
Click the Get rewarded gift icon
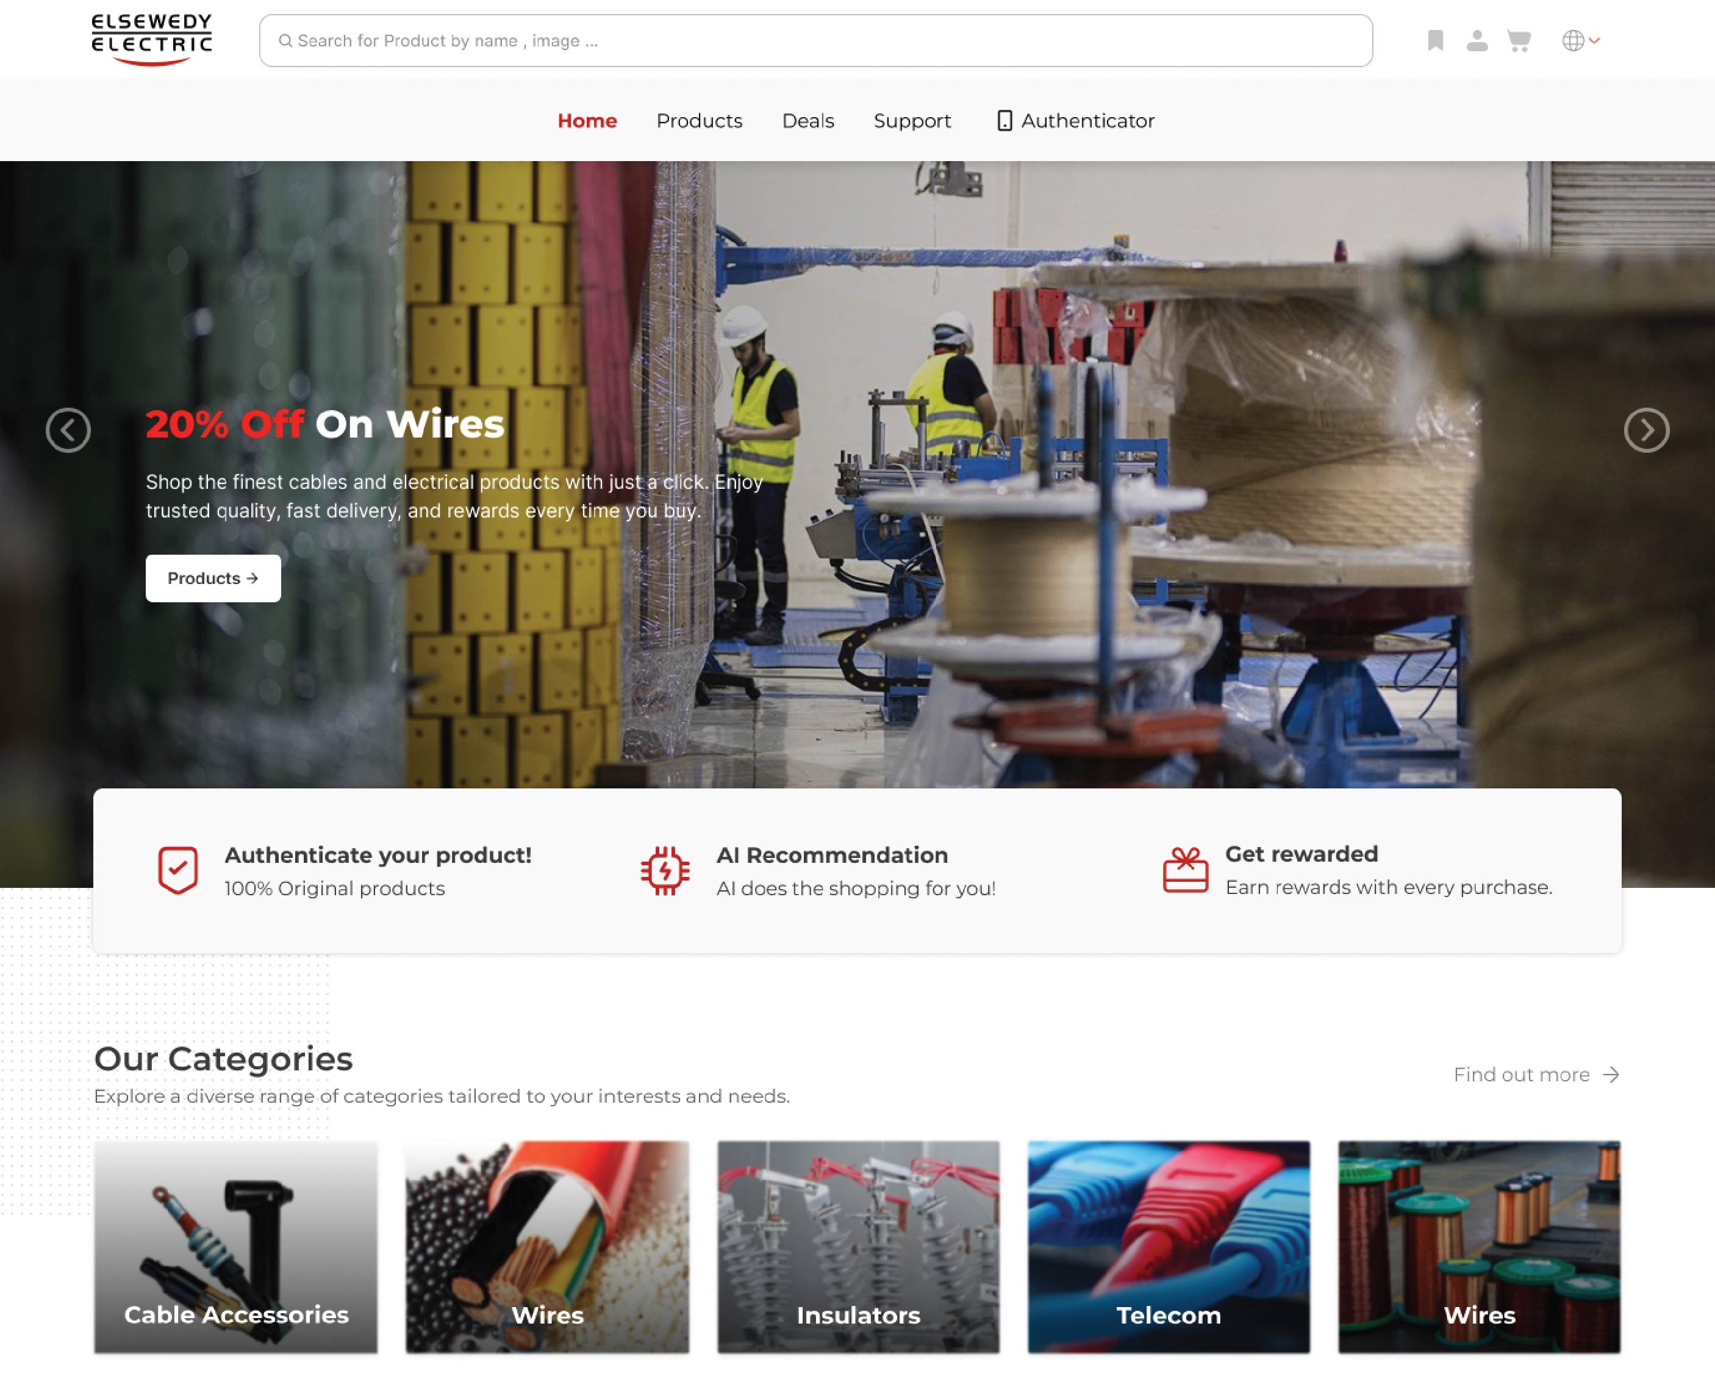click(x=1185, y=870)
